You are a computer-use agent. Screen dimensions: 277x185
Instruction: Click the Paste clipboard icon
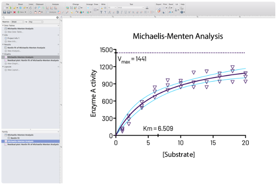click(35, 12)
